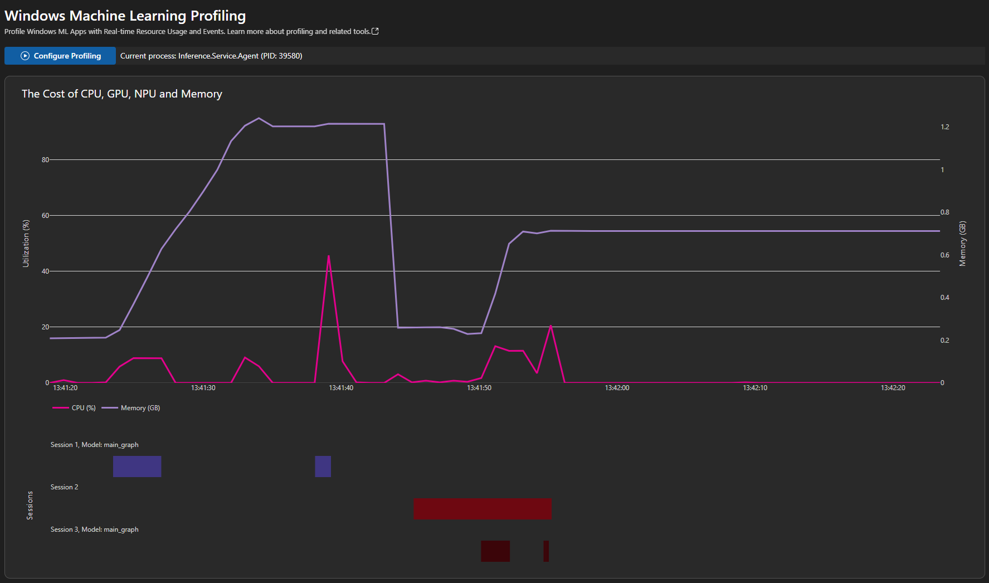989x583 pixels.
Task: Select the narrow Session 3 bar on the right
Action: [545, 551]
